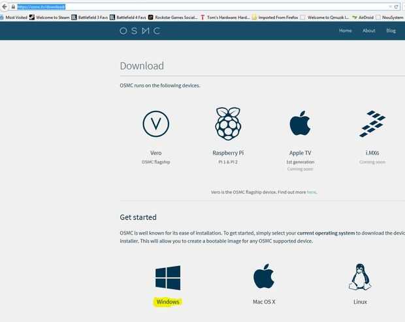Open the Battlefield 4 Favs bookmark
The image size is (405, 322).
pos(128,18)
